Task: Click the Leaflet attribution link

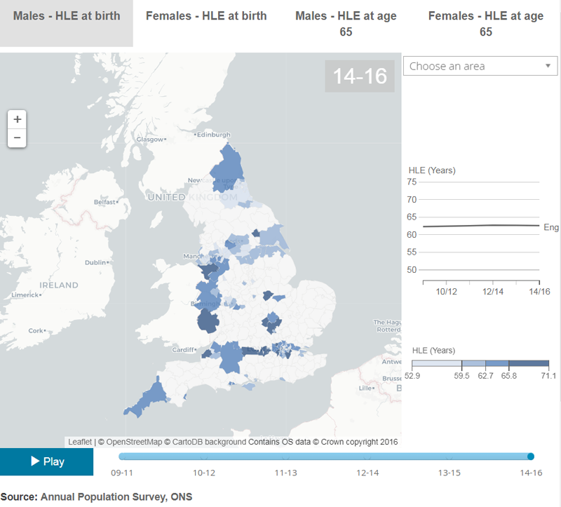Action: pyautogui.click(x=79, y=442)
